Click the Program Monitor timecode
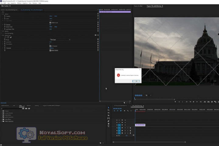 pos(138,96)
